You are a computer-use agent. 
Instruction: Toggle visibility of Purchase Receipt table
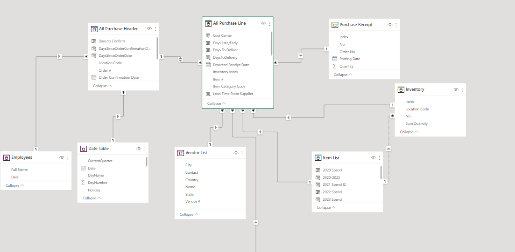pos(390,25)
